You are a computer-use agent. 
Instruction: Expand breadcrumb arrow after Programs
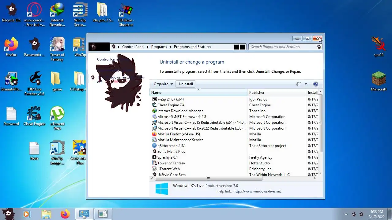point(170,47)
